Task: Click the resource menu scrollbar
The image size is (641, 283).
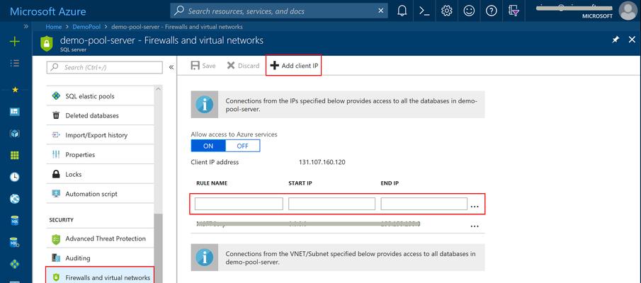Action: coord(158,248)
